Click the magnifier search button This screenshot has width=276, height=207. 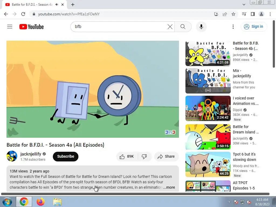(x=183, y=27)
